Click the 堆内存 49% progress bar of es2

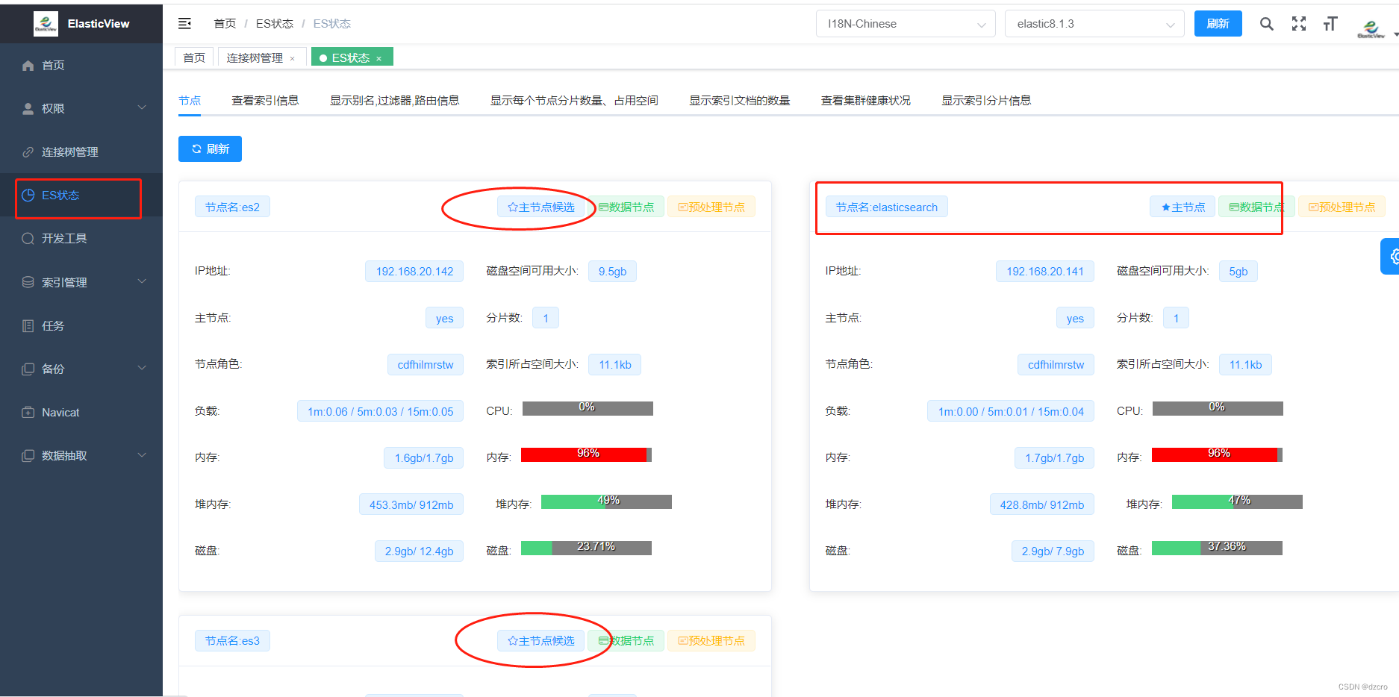[x=606, y=501]
